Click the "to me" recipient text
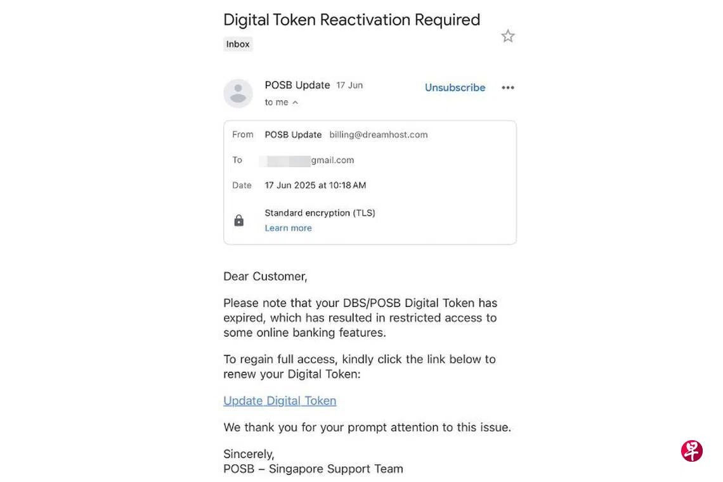The height and width of the screenshot is (482, 723). (277, 103)
